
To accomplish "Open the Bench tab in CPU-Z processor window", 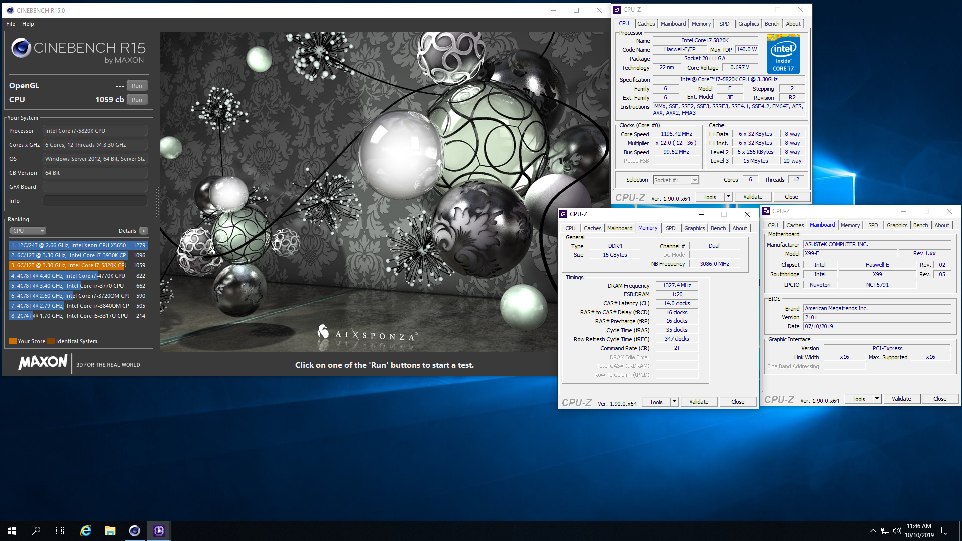I will [x=772, y=24].
